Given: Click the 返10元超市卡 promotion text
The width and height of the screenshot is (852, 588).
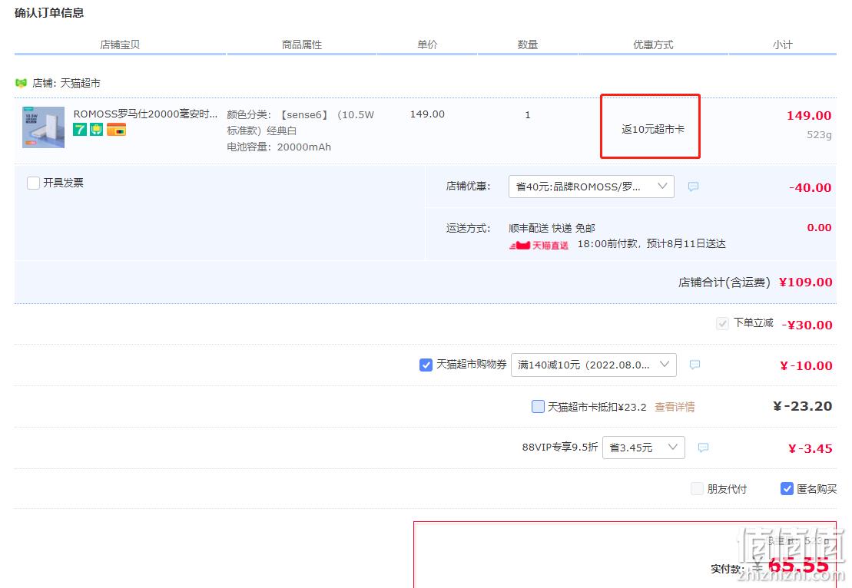Looking at the screenshot, I should [652, 129].
